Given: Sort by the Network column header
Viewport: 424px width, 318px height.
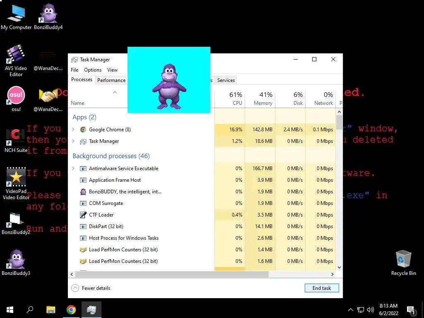Looking at the screenshot, I should coord(321,99).
